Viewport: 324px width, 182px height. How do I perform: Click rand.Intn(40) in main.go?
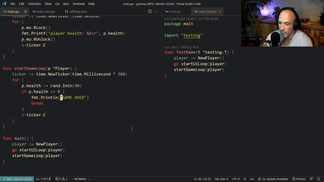(x=66, y=86)
